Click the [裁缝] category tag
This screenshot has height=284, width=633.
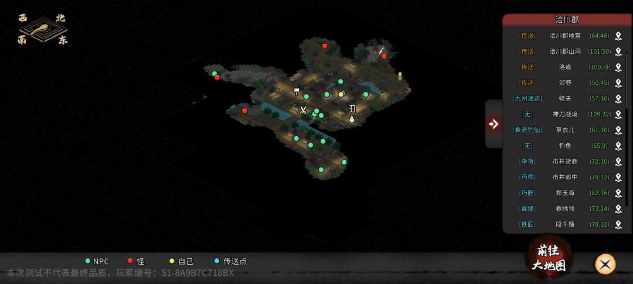pos(527,209)
